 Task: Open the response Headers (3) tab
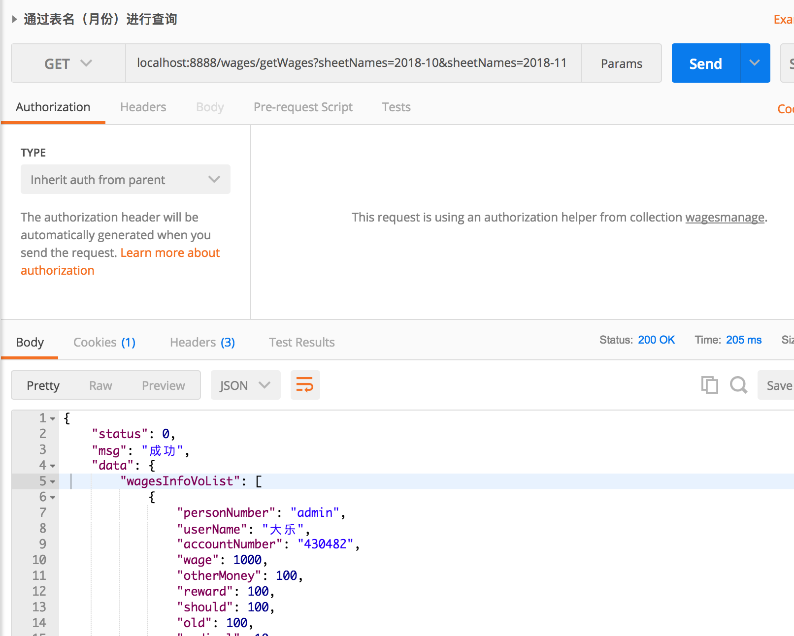202,342
